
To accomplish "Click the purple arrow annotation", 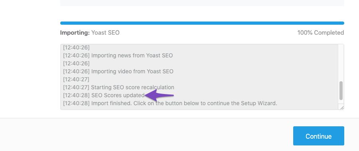I will coord(159,95).
